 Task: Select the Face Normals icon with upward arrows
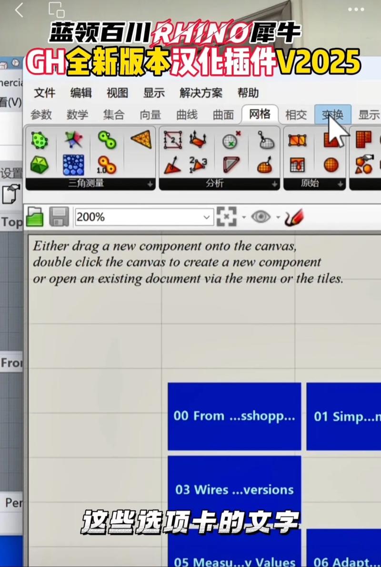pos(198,139)
